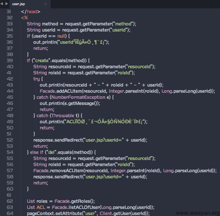Screen dimensions: 220x216
Task: Click the "method" string literal
Action: click(123, 24)
